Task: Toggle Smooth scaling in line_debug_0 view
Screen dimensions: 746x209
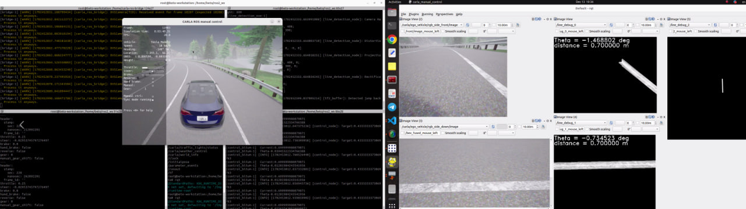Action: tap(587, 31)
